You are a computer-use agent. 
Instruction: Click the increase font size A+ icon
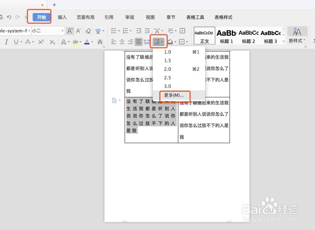pos(69,31)
